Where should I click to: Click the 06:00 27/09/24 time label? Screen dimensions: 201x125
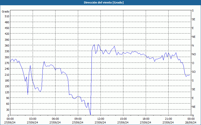click(55, 121)
